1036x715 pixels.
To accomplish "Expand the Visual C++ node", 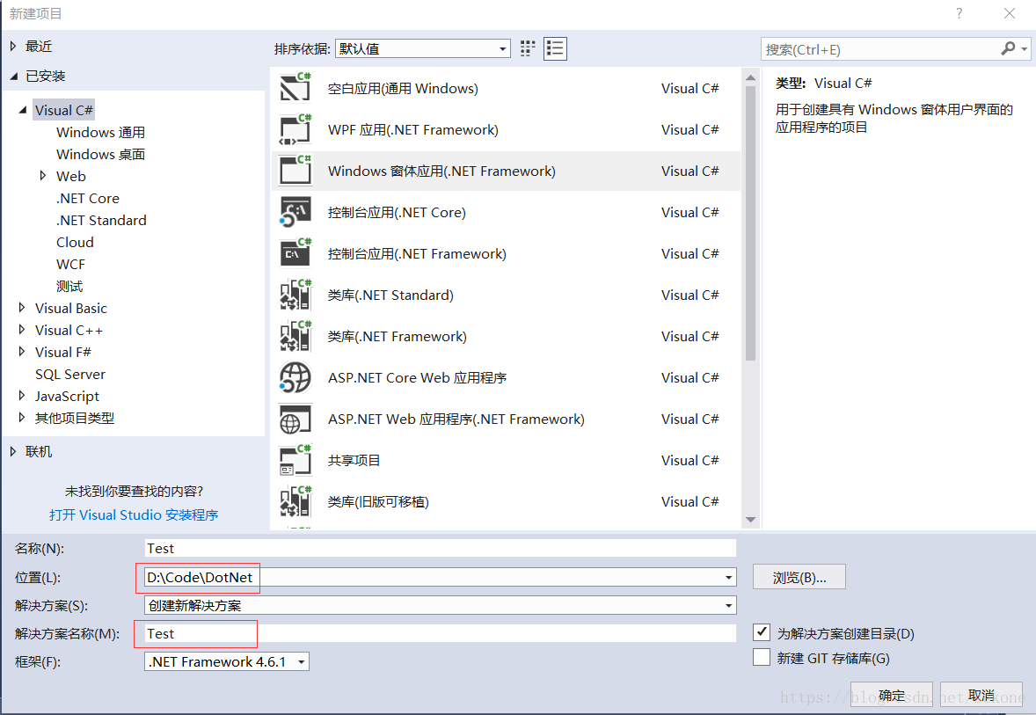I will point(22,329).
